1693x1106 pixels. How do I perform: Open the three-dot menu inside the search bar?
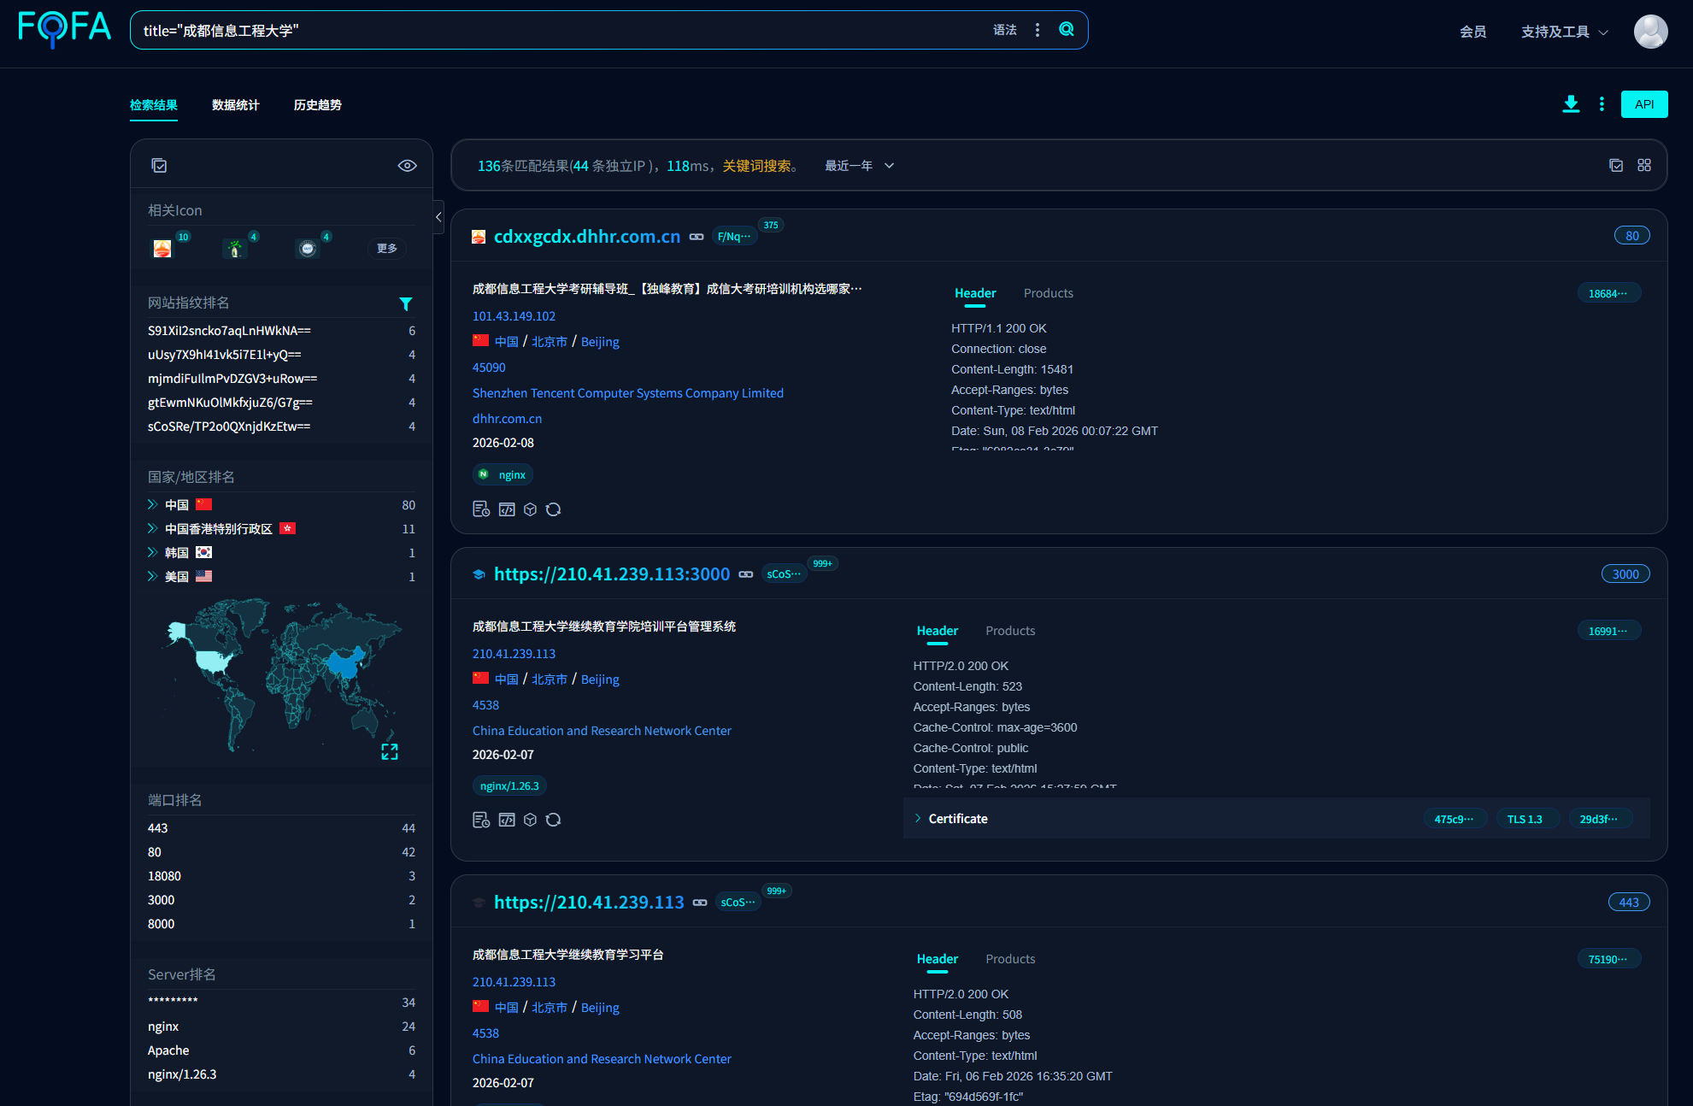(x=1038, y=30)
